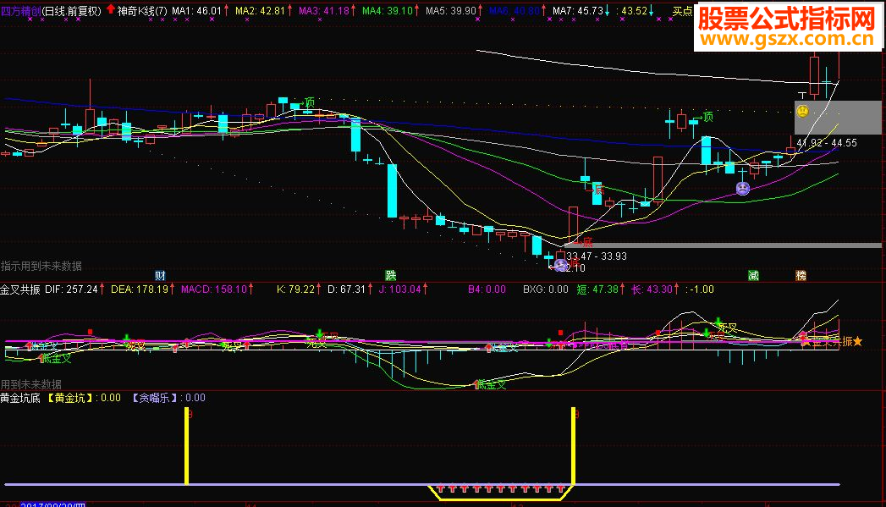886x507 pixels.
Task: Click the tall red candle at top right
Action: pyautogui.click(x=814, y=75)
